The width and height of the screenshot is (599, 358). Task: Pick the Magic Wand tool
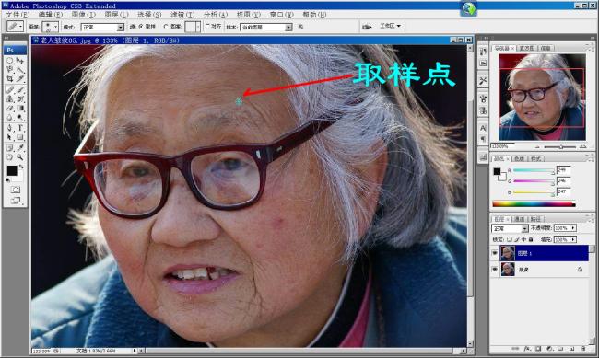[20, 70]
